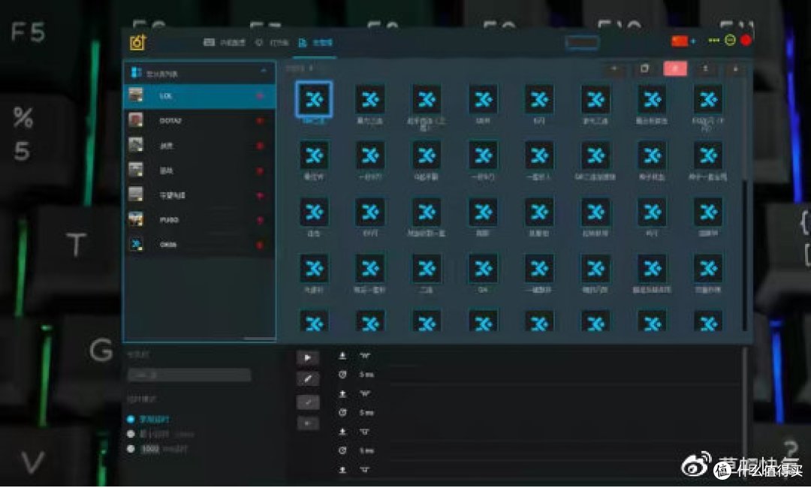This screenshot has width=811, height=488.
Task: Click the 1000 value input box
Action: tap(150, 449)
